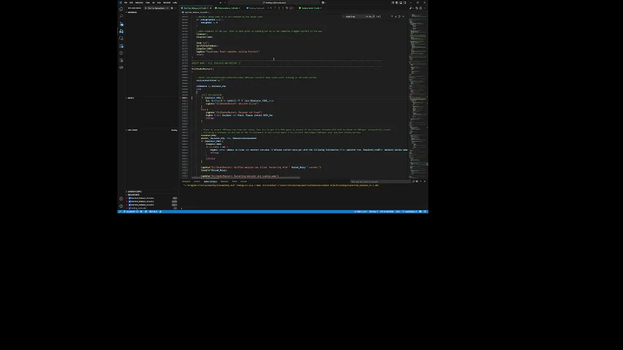Close the find widget

[x=403, y=17]
